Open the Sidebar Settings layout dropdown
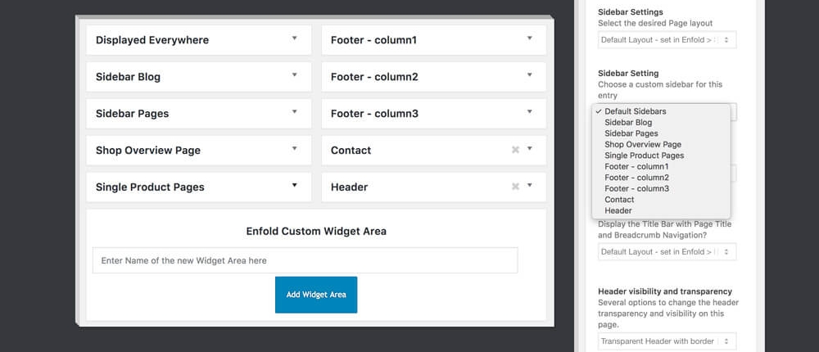The image size is (819, 352). pos(667,39)
